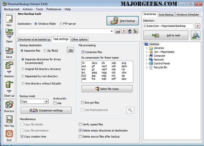204x146 pixels.
Task: Switch to Directories to be backed up tab
Action: click(34, 39)
